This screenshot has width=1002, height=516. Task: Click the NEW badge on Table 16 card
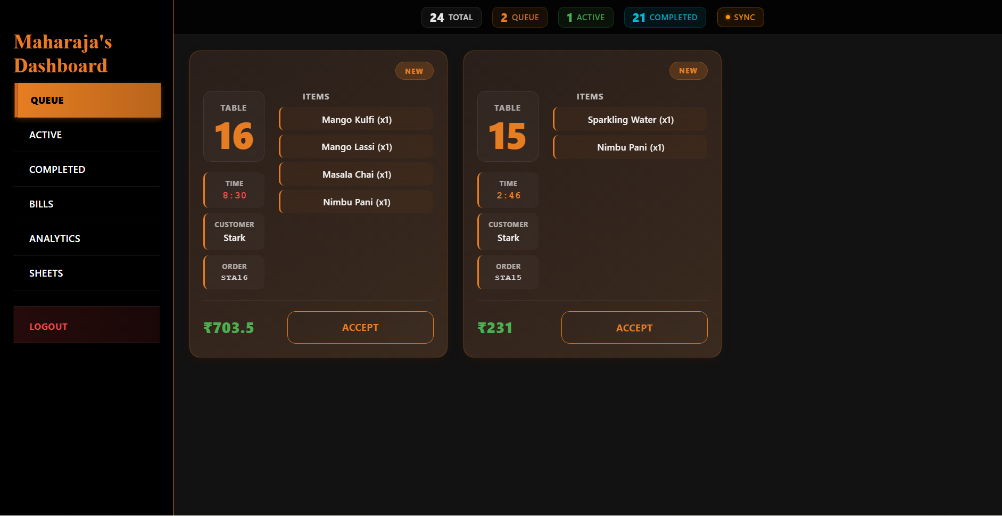coord(414,71)
